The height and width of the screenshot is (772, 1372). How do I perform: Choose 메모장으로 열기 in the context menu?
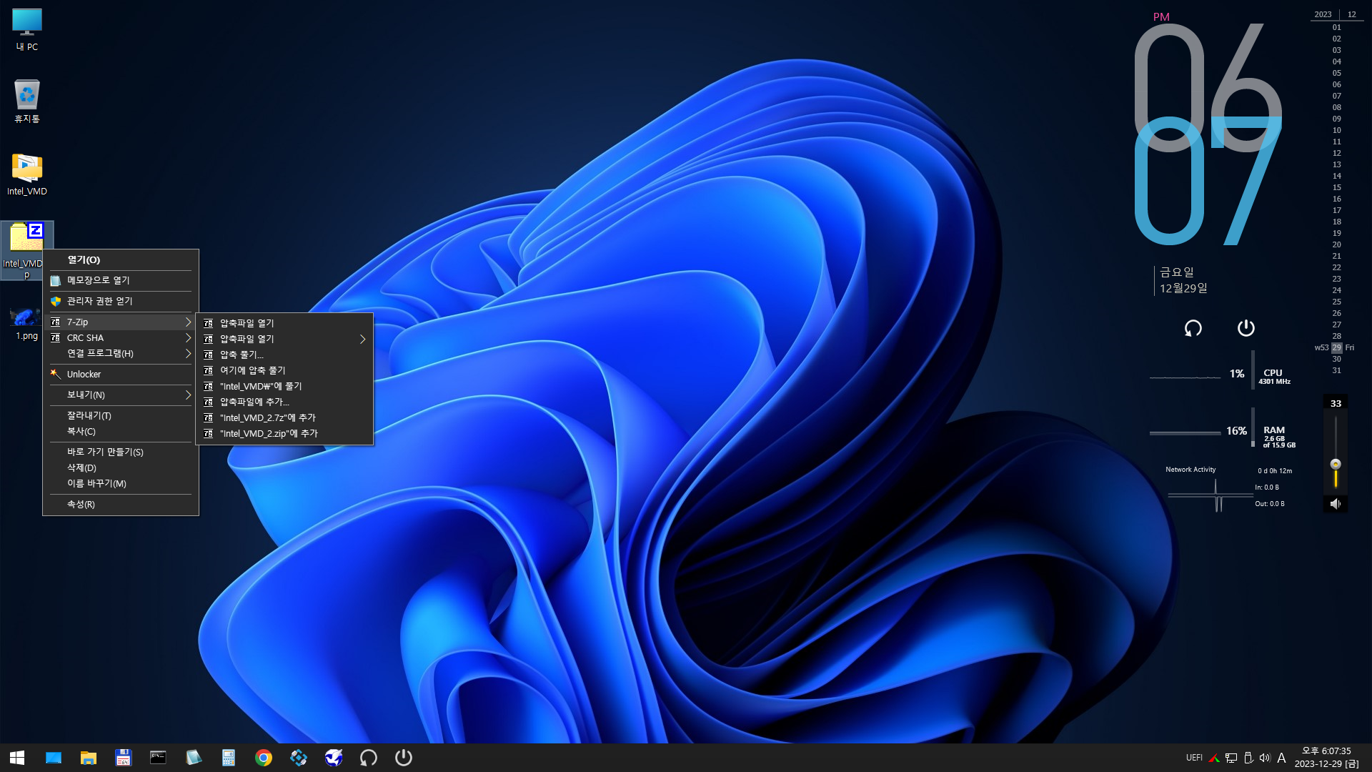coord(121,280)
